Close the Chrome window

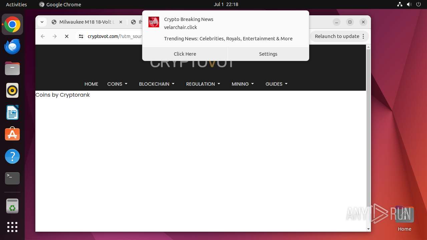[x=363, y=22]
